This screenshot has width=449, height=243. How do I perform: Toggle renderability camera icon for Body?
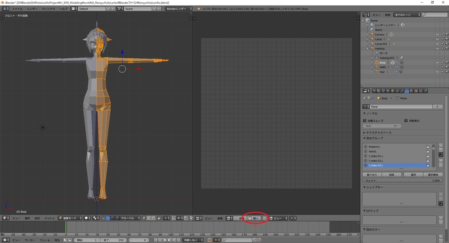coord(446,62)
